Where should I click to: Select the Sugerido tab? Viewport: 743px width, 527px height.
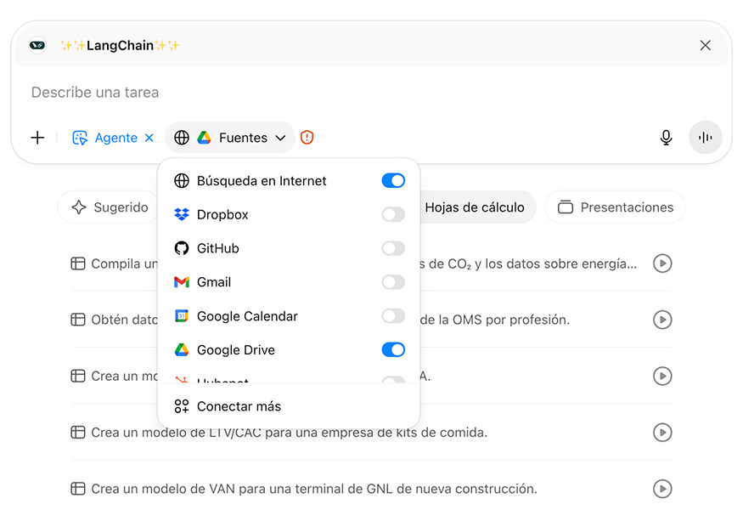[x=110, y=207]
